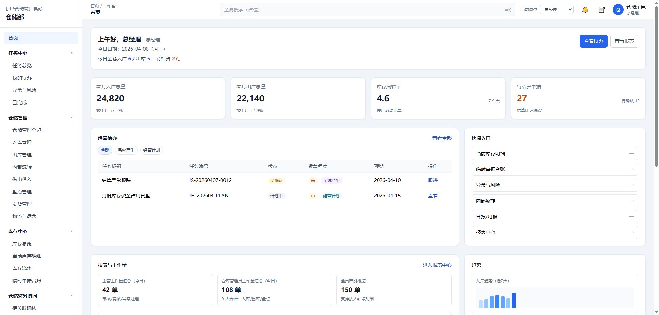659x315 pixels.
Task: Open 库存总览 in the sidebar
Action: click(x=41, y=244)
